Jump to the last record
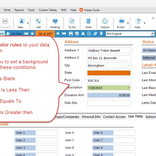This screenshot has width=156, height=156. pyautogui.click(x=64, y=34)
